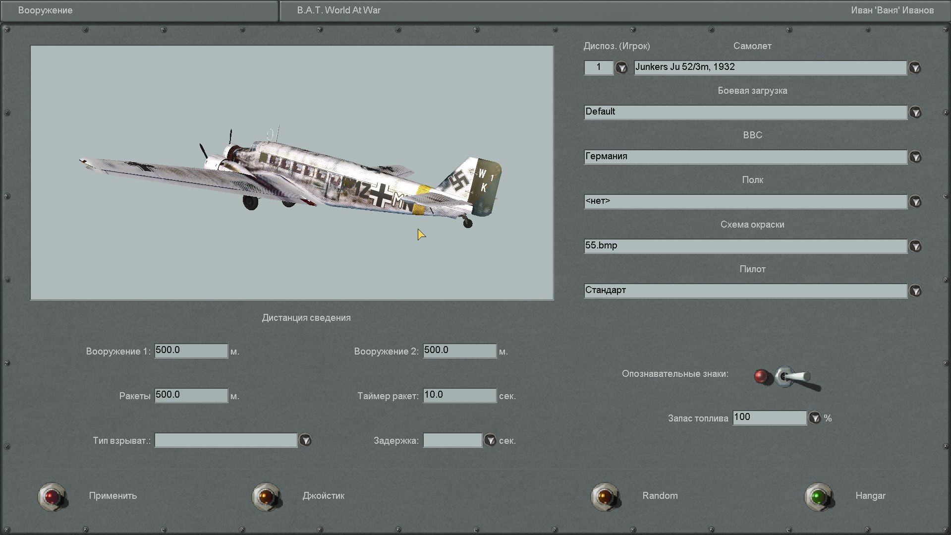Click the pilot name Иван 'Ваня' Иванов
The width and height of the screenshot is (951, 535).
click(893, 10)
